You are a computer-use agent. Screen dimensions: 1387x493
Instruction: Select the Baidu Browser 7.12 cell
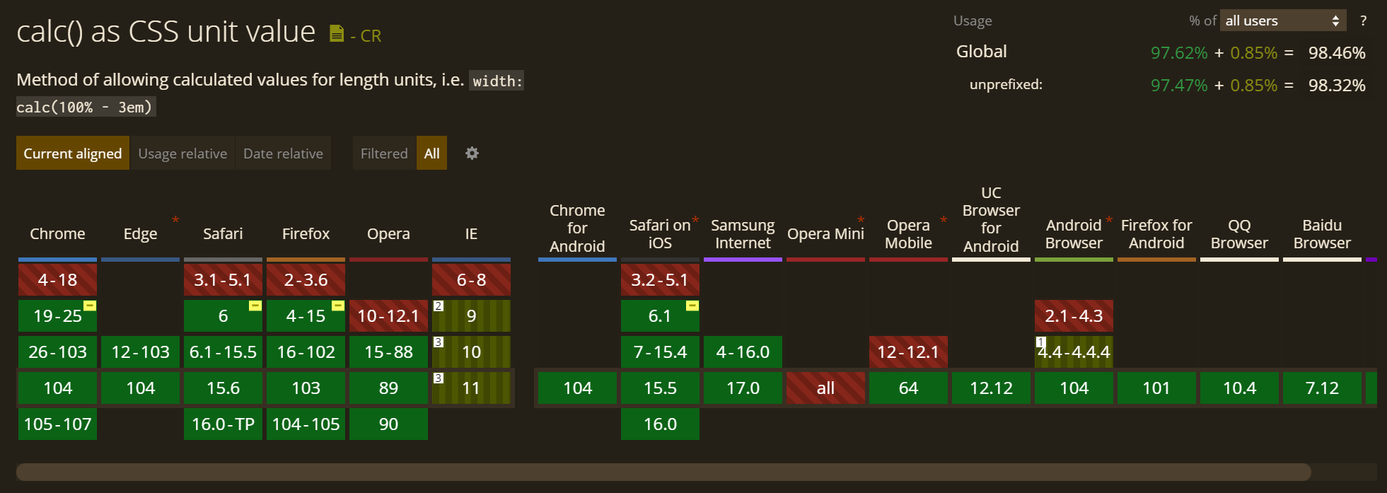(1322, 388)
